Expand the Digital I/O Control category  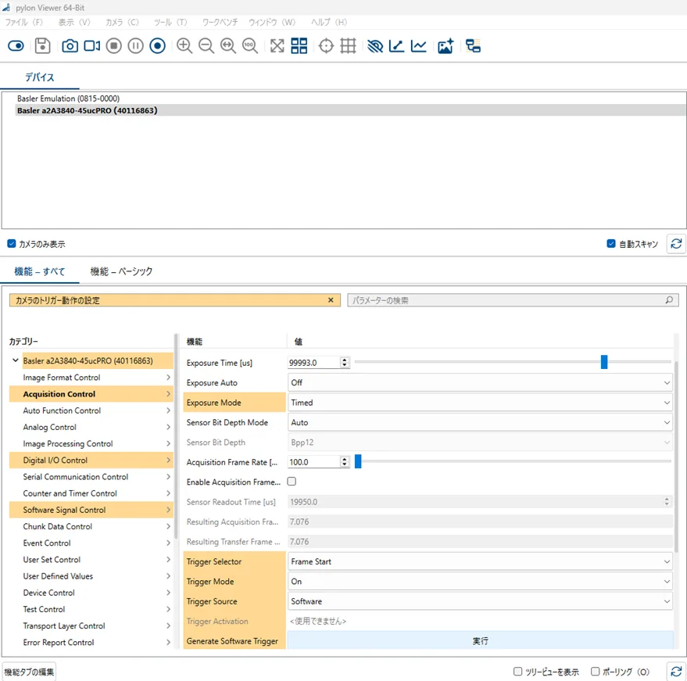tap(168, 461)
